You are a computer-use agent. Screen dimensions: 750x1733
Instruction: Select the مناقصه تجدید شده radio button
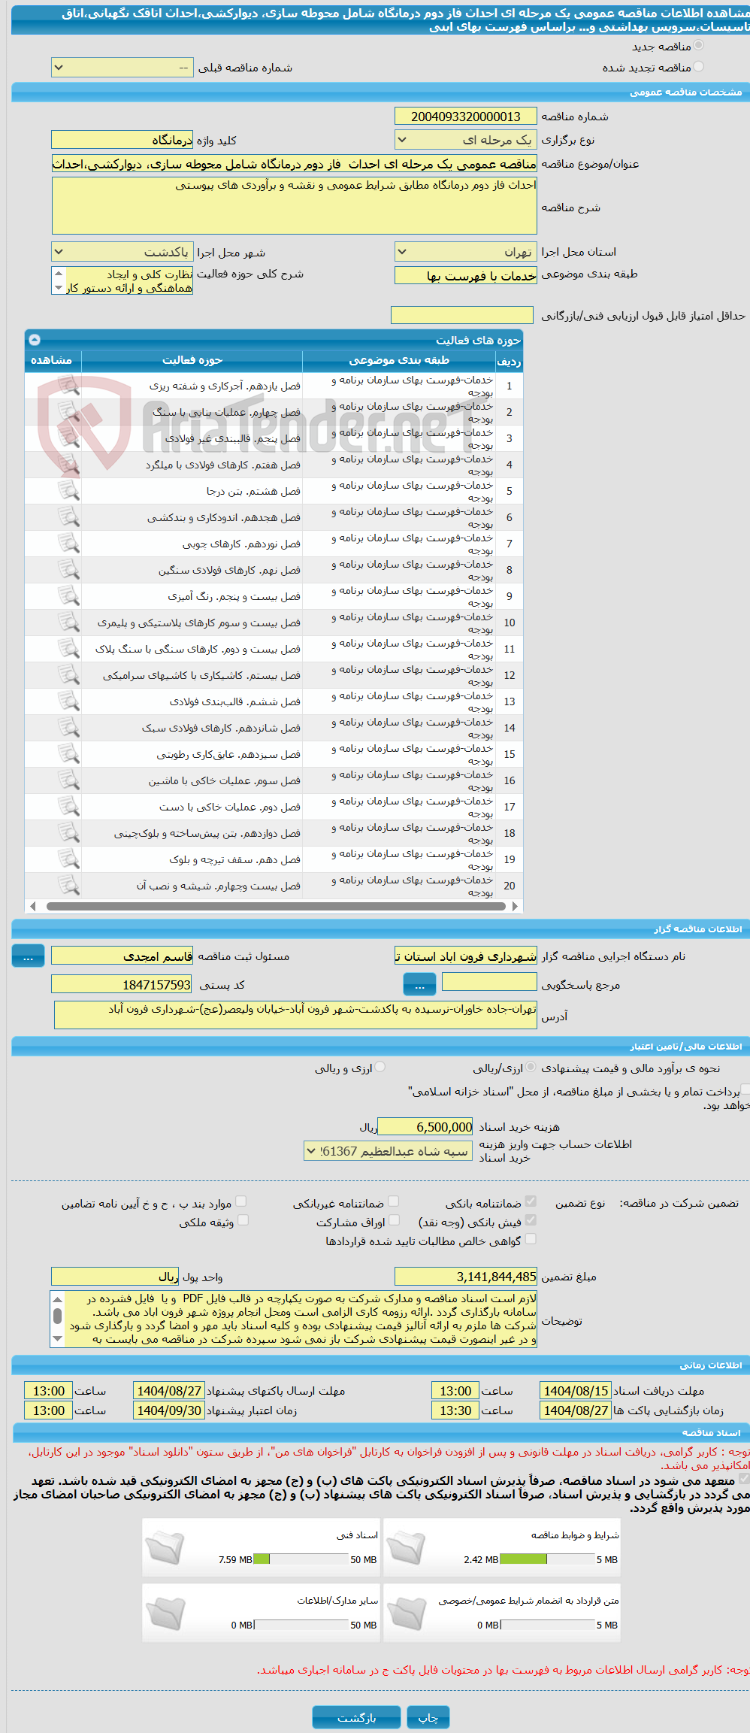pyautogui.click(x=699, y=67)
